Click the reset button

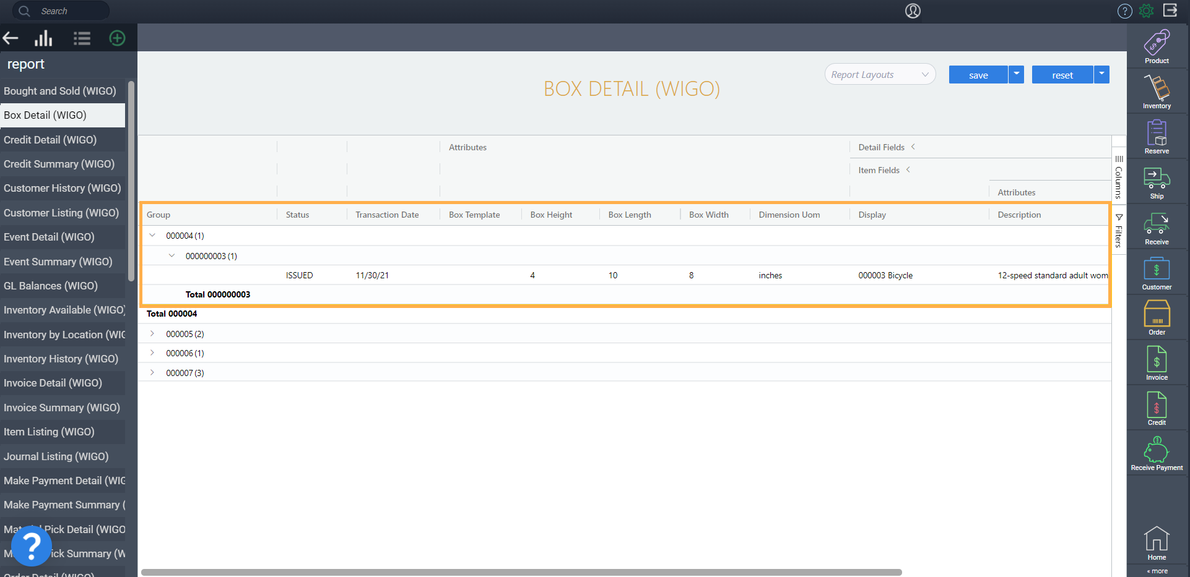[1062, 74]
